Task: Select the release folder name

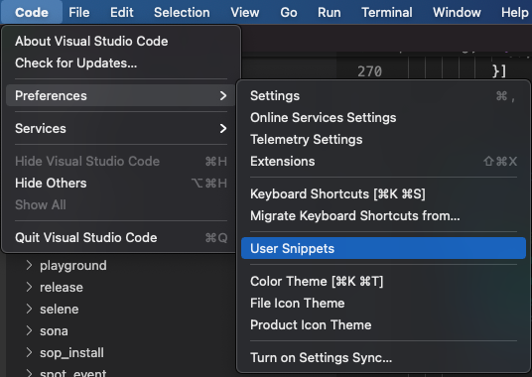Action: point(62,288)
